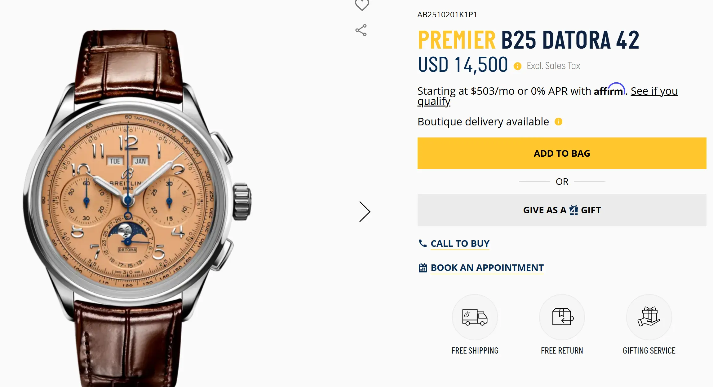Click the Free Return label

tap(562, 350)
